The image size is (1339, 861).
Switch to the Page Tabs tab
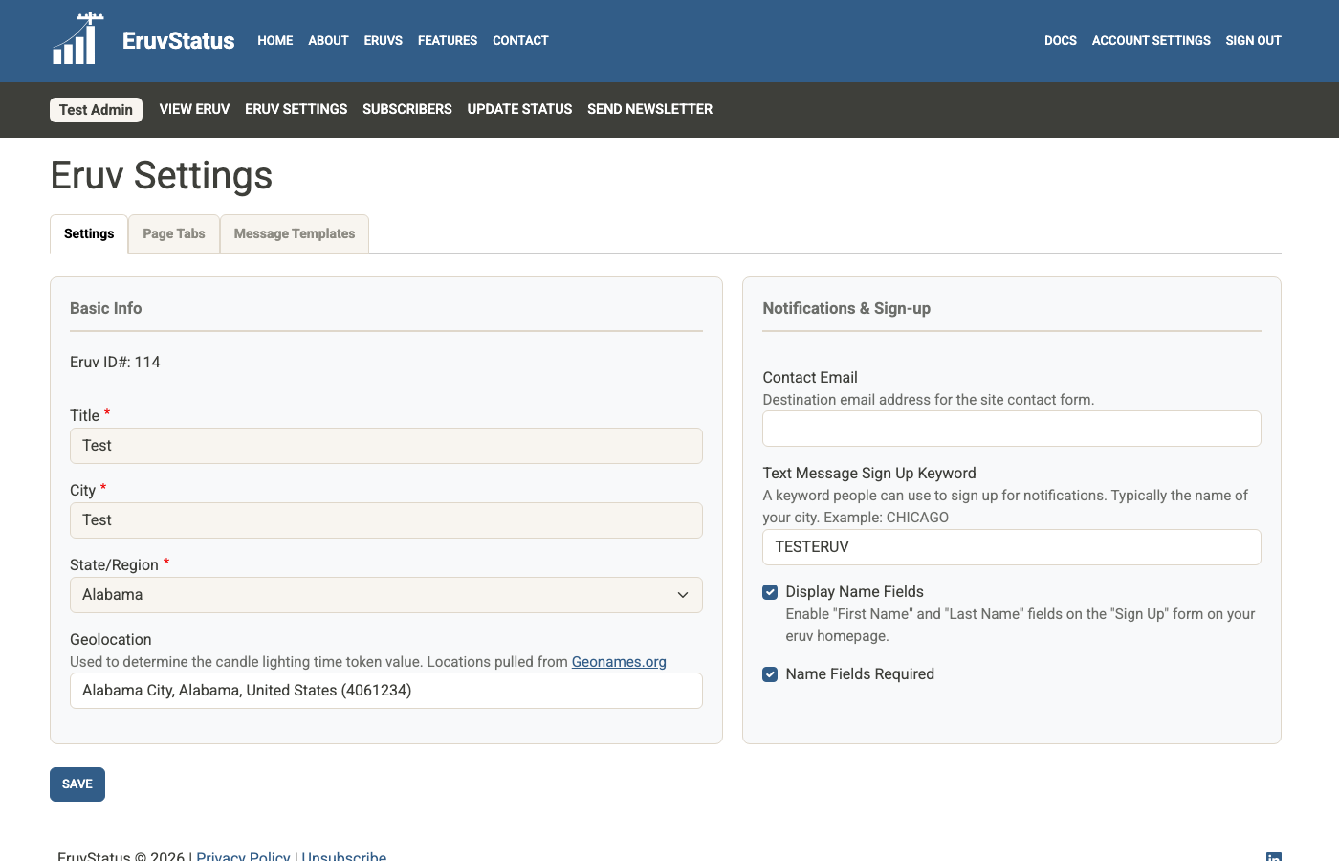[173, 233]
